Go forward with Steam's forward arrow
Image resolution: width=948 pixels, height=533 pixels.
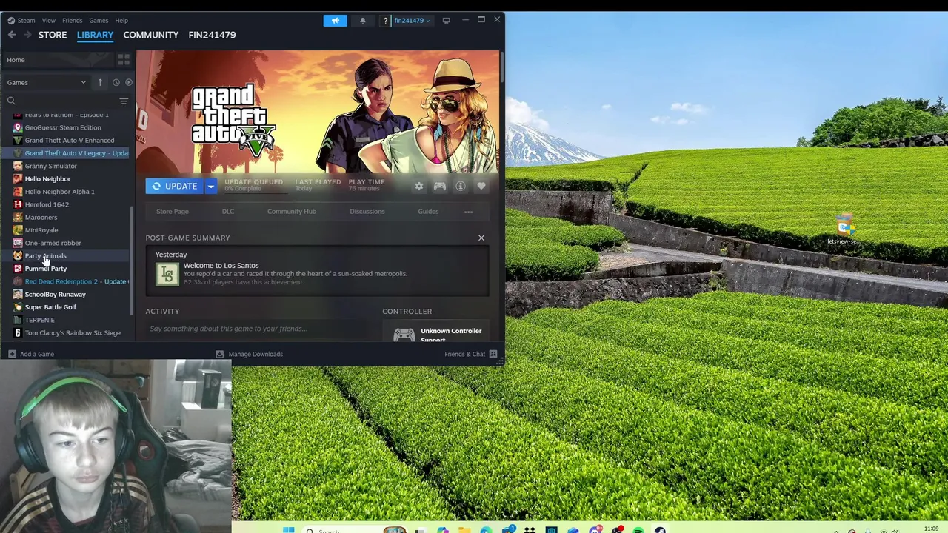27,35
